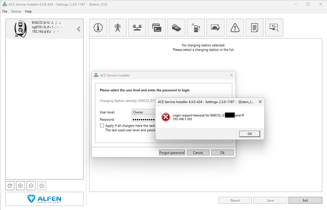Collapse device panel with the left arrow
The width and height of the screenshot is (327, 210).
pyautogui.click(x=78, y=29)
